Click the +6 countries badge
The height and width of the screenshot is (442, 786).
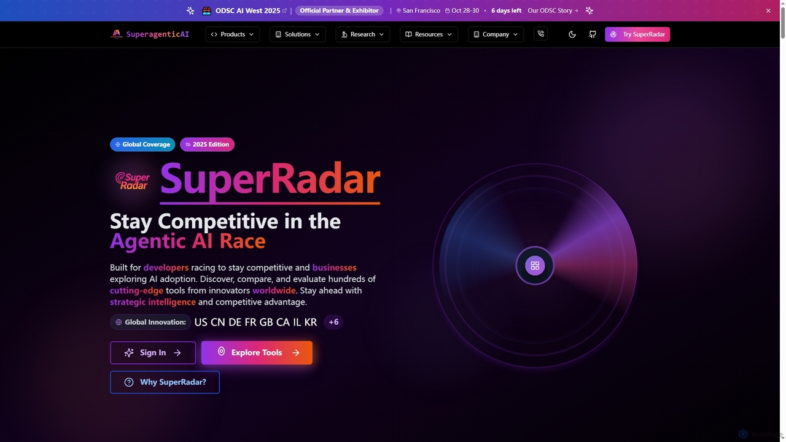tap(333, 322)
